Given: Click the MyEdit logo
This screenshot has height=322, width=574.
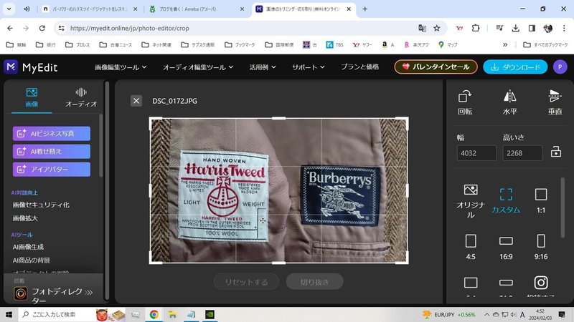Looking at the screenshot, I should pos(31,67).
